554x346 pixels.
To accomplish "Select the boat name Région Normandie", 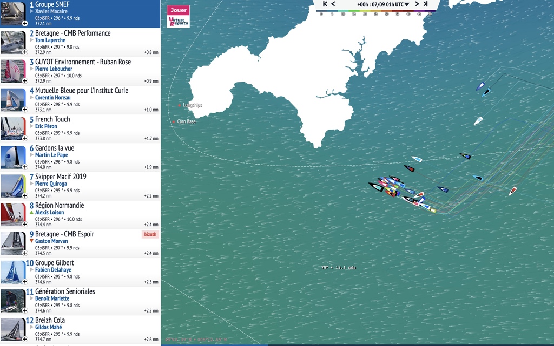I will [x=60, y=206].
